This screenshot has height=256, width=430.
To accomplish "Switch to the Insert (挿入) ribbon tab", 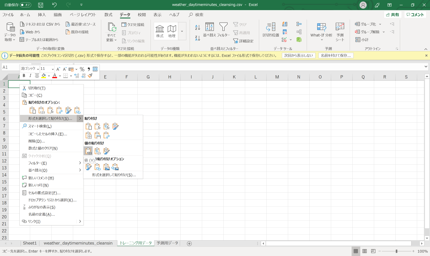I will coord(42,15).
